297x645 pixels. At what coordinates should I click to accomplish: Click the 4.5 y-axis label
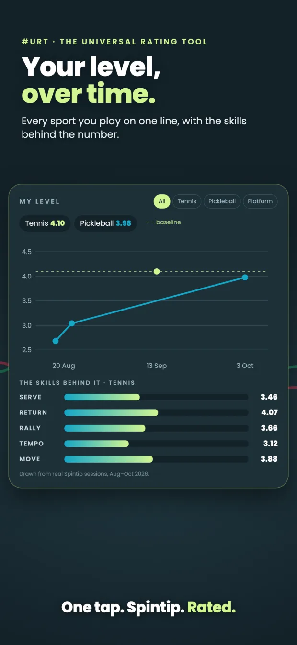(26, 252)
